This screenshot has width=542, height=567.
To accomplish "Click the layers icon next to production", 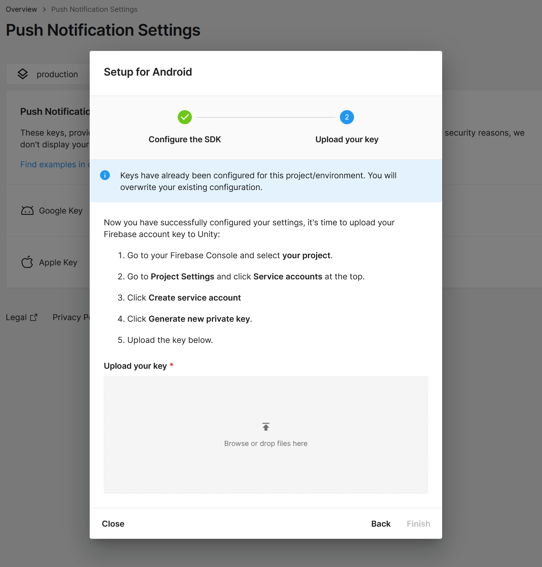I will [23, 74].
